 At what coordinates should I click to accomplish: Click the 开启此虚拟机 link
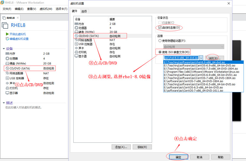(x=17, y=34)
